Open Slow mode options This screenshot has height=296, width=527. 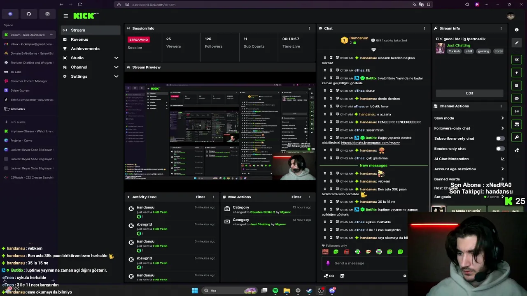(469, 118)
